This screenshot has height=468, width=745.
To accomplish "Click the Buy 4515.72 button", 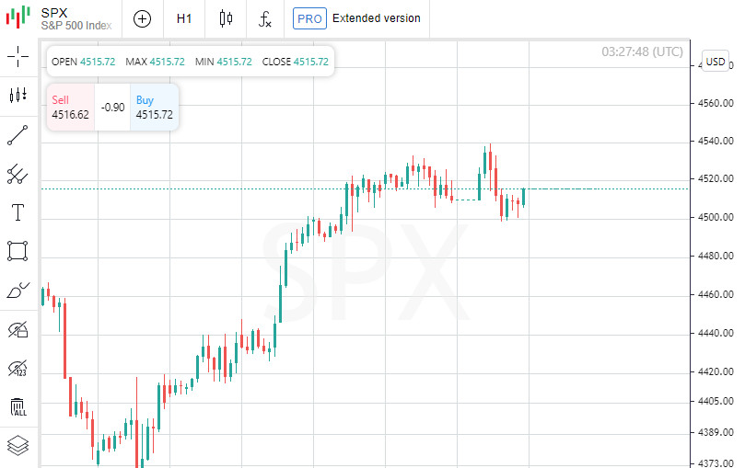I will point(154,108).
